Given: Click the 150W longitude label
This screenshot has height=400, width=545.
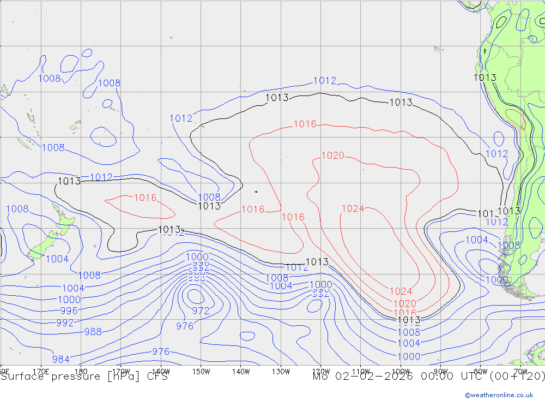Looking at the screenshot, I should (x=201, y=372).
